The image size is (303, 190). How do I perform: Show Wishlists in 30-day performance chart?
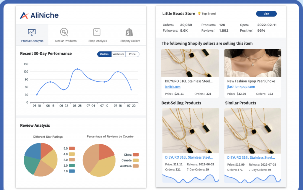point(118,54)
